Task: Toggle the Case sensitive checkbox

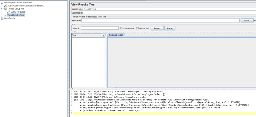Action: (121, 29)
